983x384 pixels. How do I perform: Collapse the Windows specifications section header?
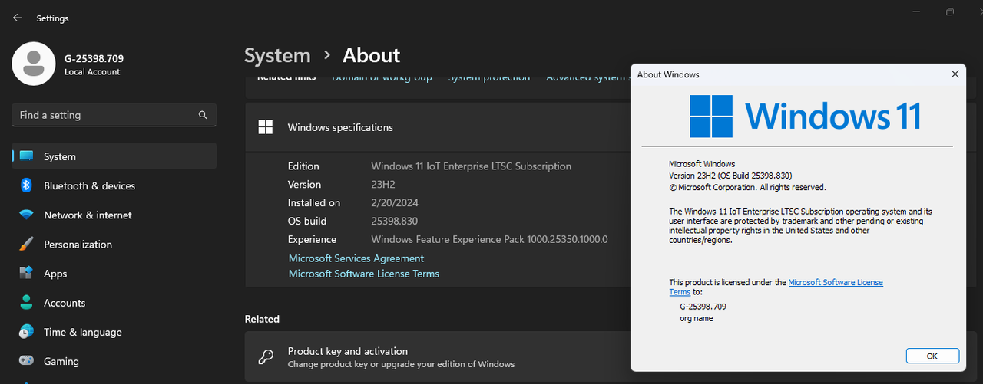click(x=438, y=127)
